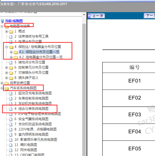Open 1 起动及充电系统电路图
155x156 pixels.
(33, 93)
